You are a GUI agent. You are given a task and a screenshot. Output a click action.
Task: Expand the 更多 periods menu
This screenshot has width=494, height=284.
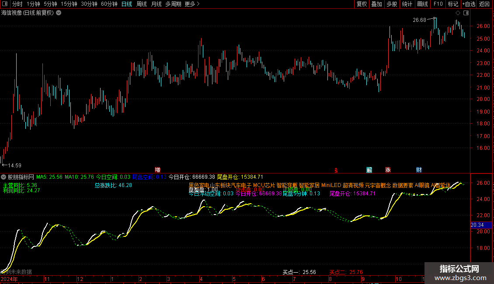[x=192, y=4]
